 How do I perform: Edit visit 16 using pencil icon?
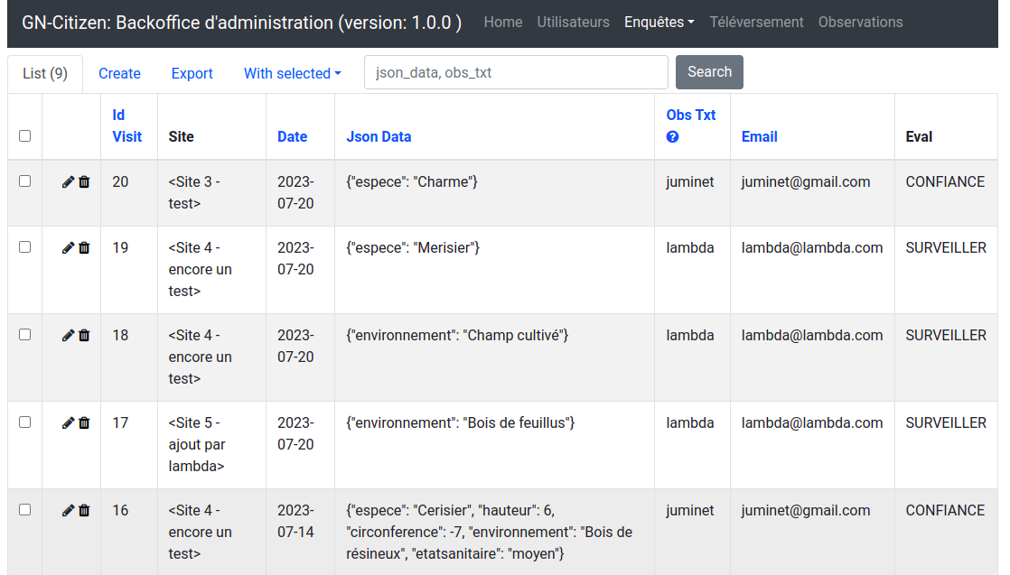tap(68, 511)
